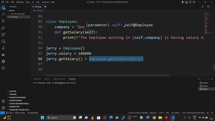
Task: Open the Go menu
Action: 33,2
